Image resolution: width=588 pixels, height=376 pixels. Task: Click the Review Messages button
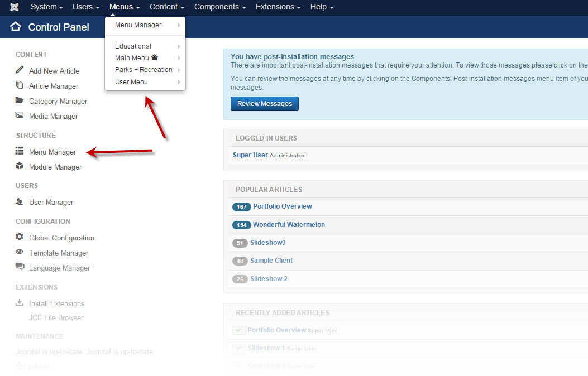coord(264,104)
